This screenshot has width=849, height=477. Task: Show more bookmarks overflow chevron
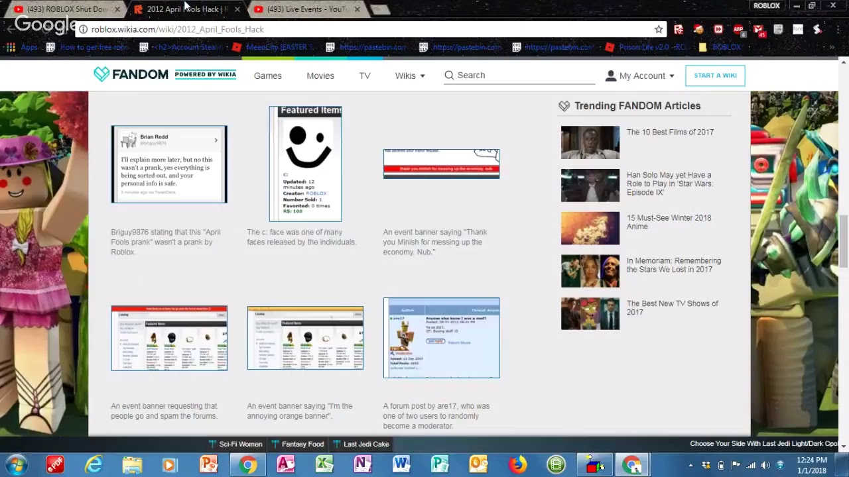pos(832,47)
